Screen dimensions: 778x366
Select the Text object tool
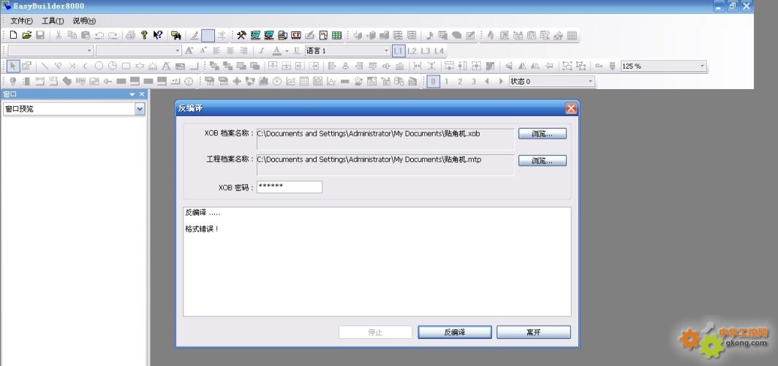pyautogui.click(x=167, y=66)
